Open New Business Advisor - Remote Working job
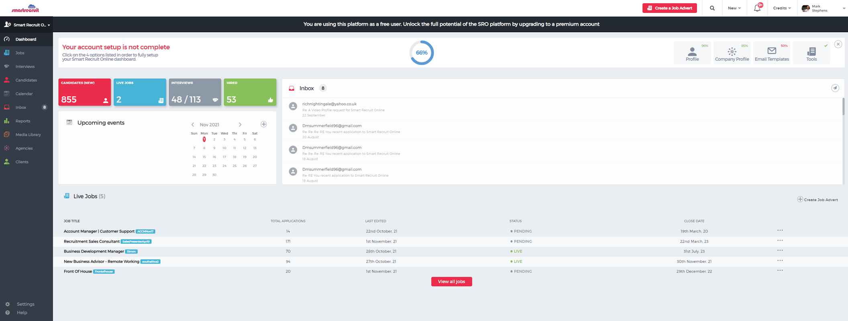 tap(102, 262)
